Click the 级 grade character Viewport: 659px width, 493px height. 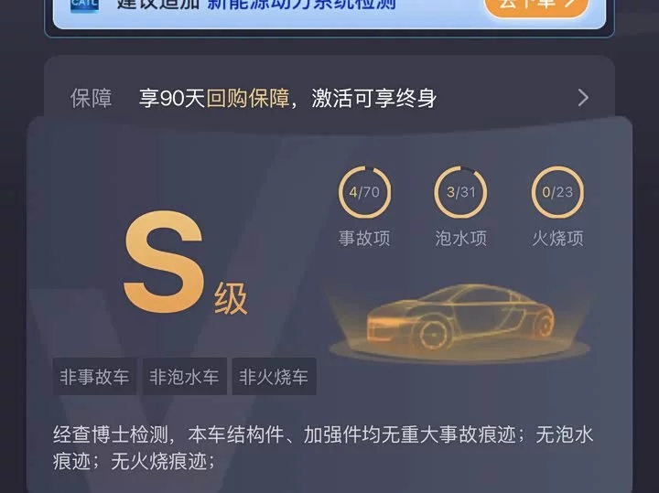[231, 298]
